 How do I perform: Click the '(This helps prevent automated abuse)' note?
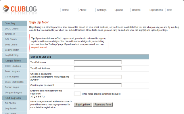click(x=101, y=94)
